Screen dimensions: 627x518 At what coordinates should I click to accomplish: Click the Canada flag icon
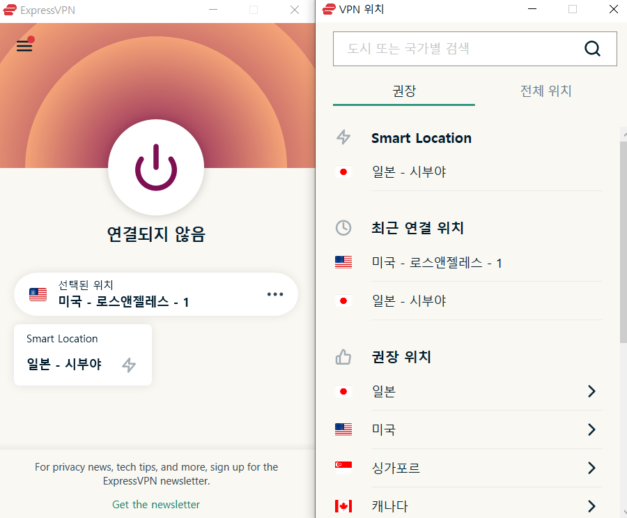(x=343, y=506)
